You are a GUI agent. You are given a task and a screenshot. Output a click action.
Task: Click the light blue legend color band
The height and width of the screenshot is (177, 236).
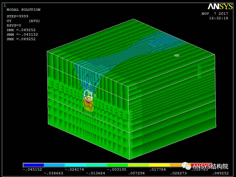(54, 165)
